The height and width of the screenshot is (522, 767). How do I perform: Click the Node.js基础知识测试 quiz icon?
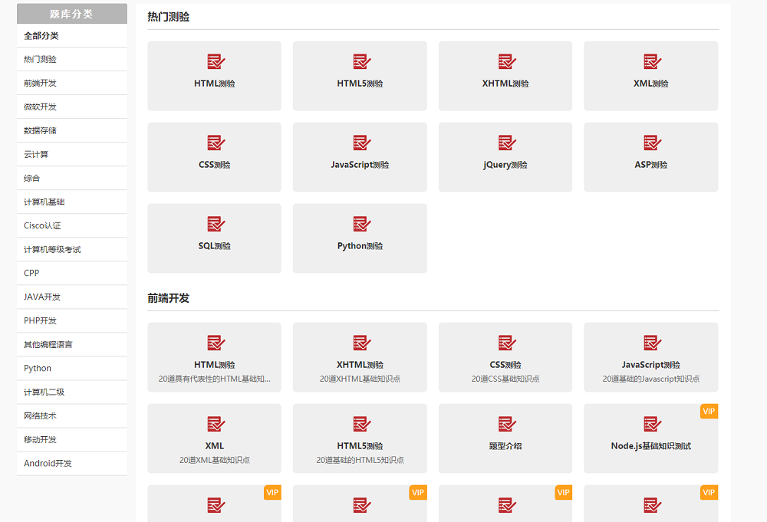(651, 424)
